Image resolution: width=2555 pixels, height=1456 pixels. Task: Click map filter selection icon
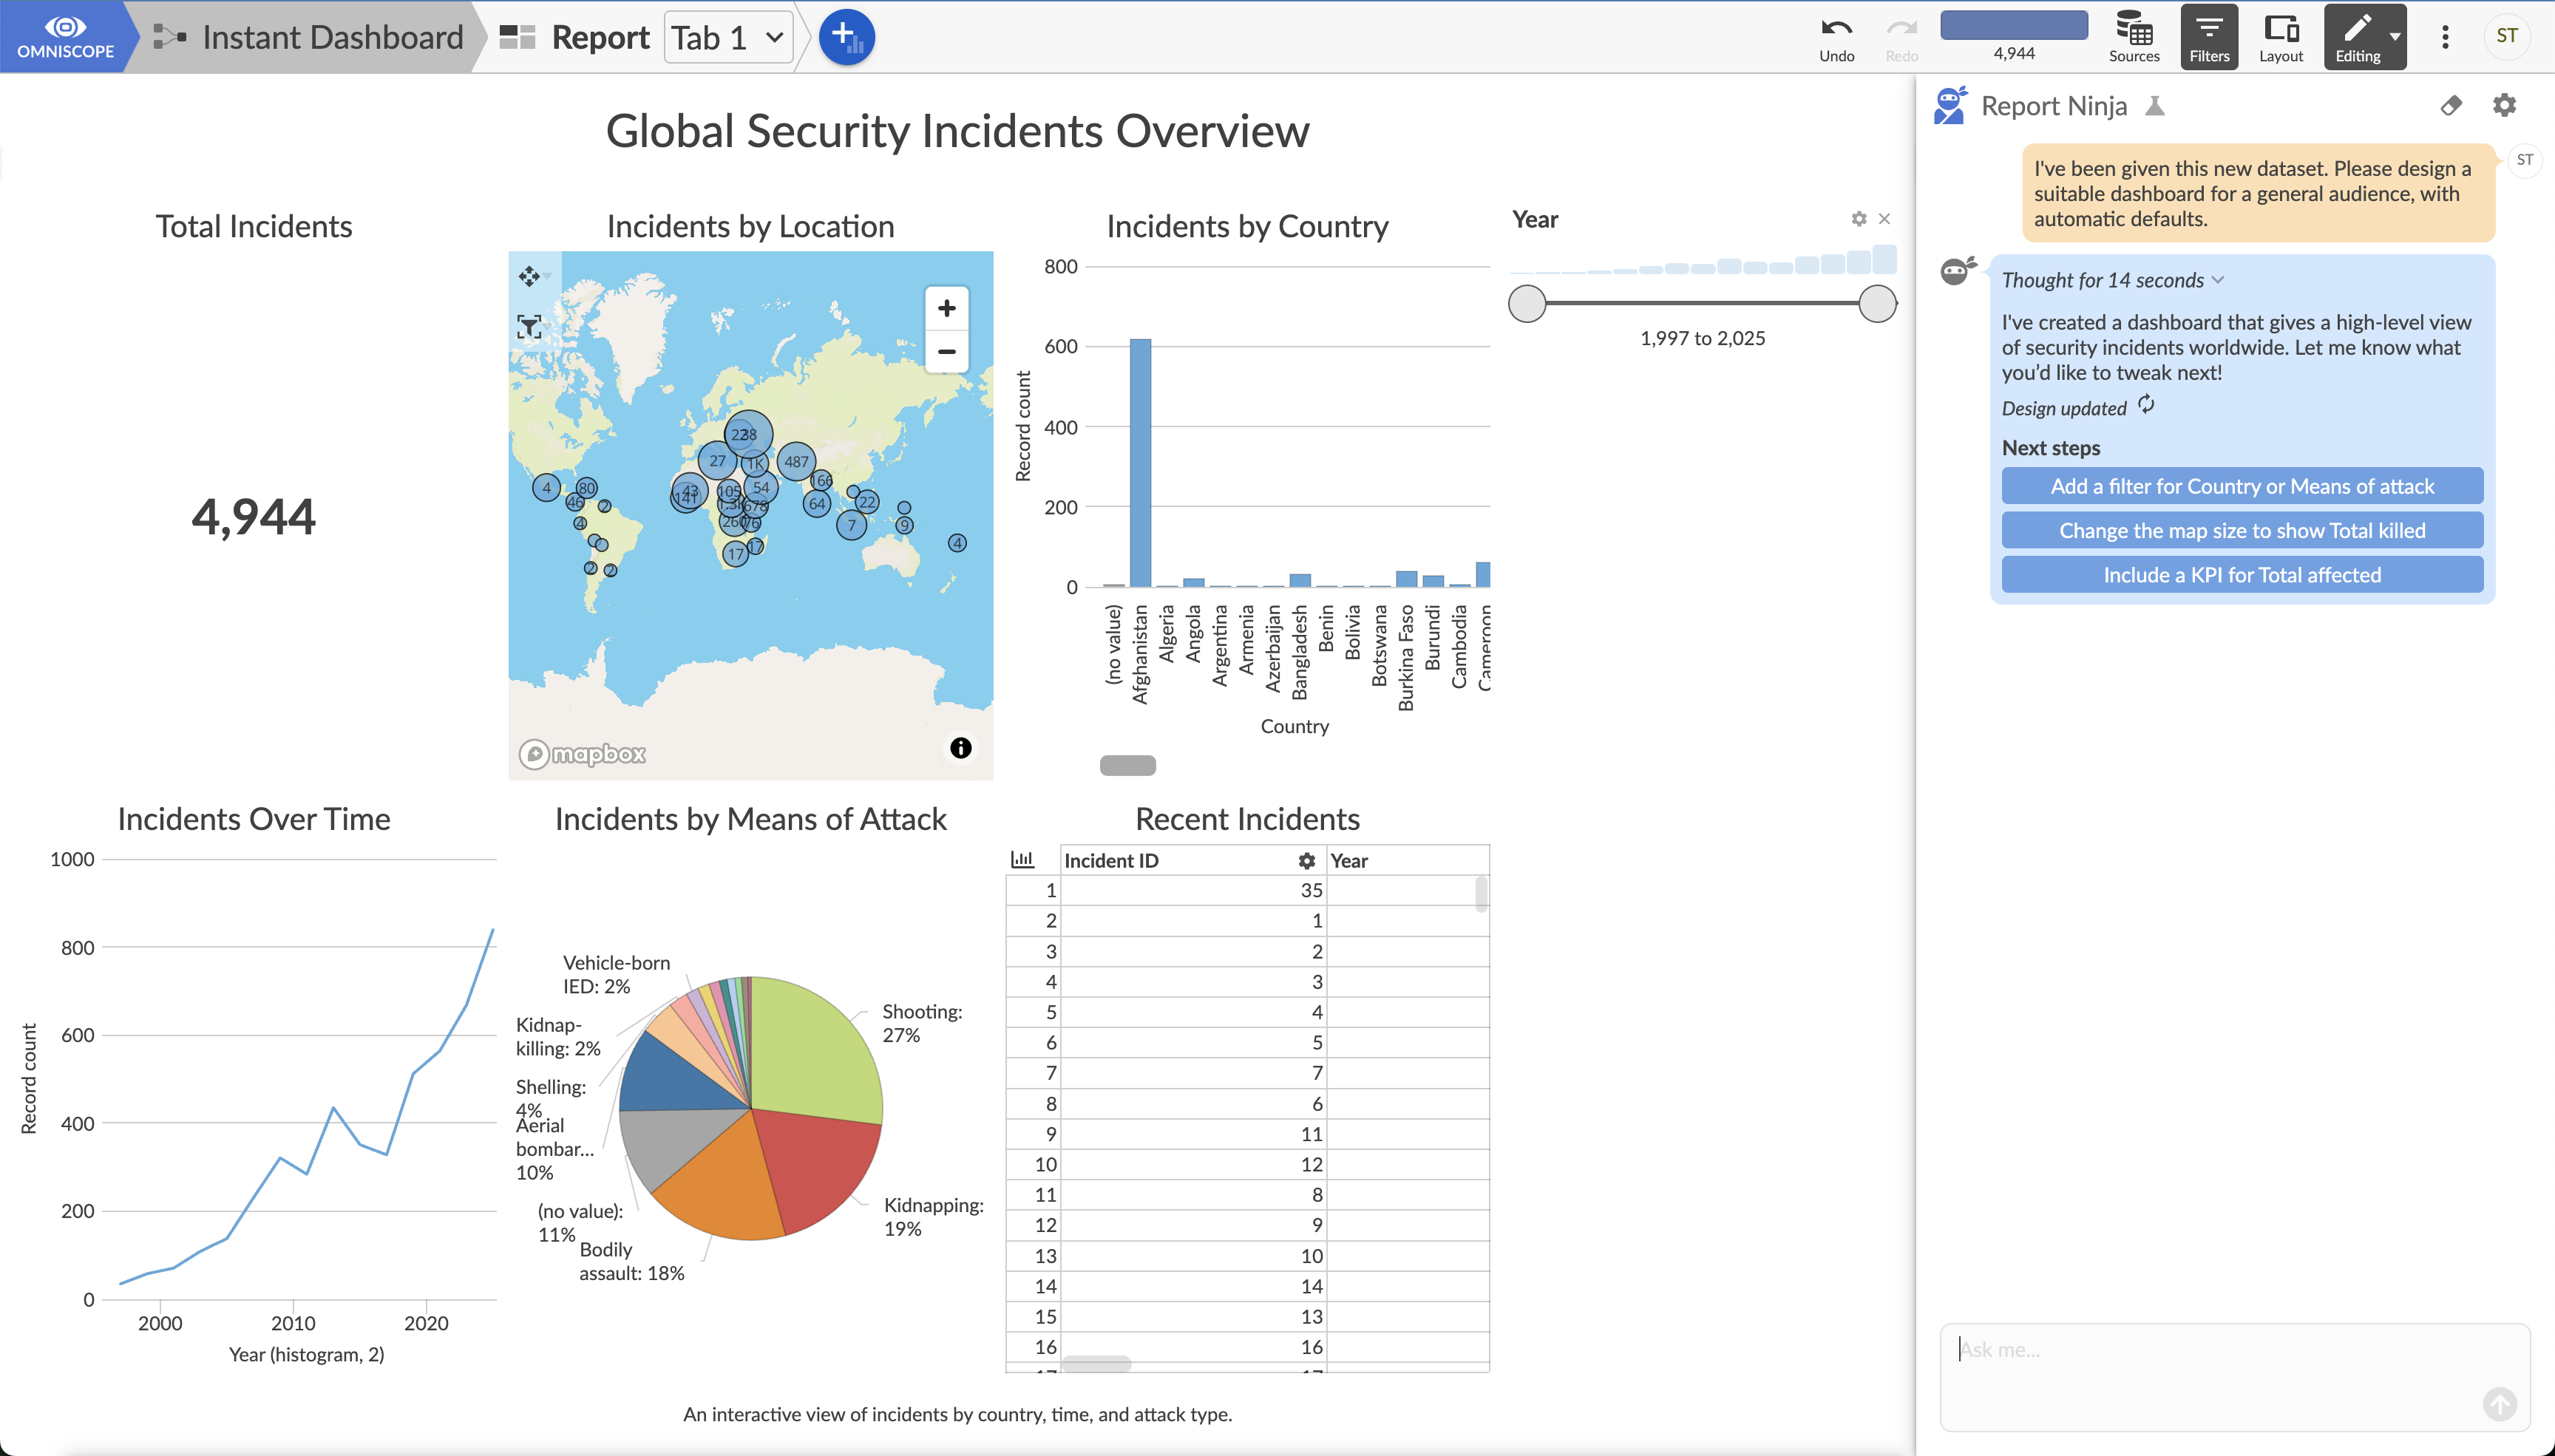click(x=529, y=326)
